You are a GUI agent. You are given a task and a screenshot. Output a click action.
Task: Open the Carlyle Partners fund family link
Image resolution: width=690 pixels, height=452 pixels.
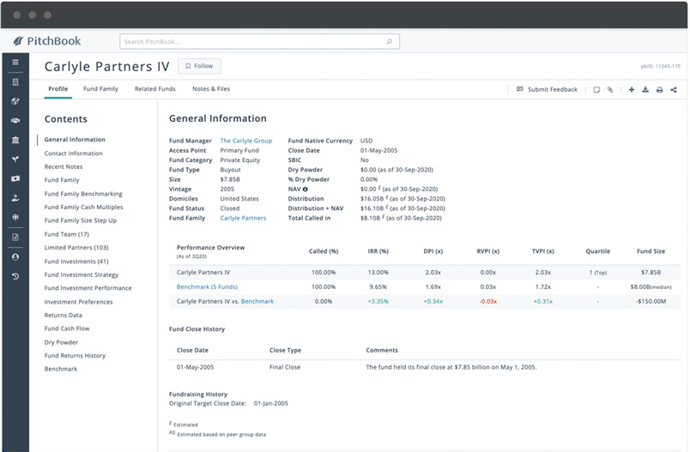tap(243, 218)
